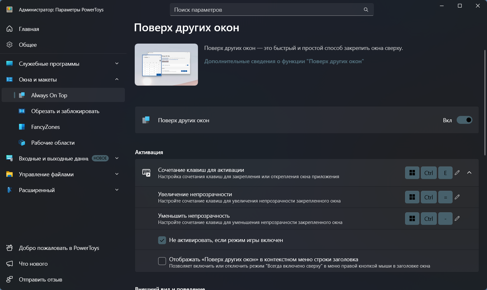Select the FancyZones icon in sidebar

click(22, 127)
